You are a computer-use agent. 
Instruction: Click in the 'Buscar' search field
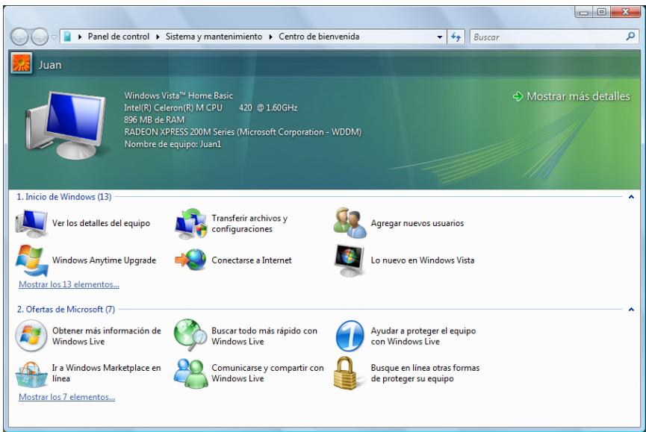tap(545, 36)
